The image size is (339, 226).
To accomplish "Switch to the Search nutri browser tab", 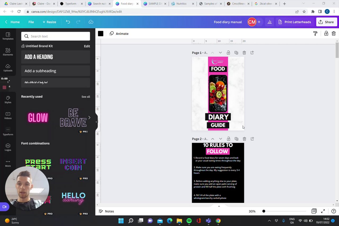I will pyautogui.click(x=100, y=4).
